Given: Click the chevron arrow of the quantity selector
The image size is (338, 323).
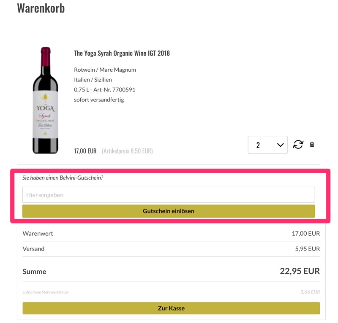Looking at the screenshot, I should pyautogui.click(x=280, y=145).
